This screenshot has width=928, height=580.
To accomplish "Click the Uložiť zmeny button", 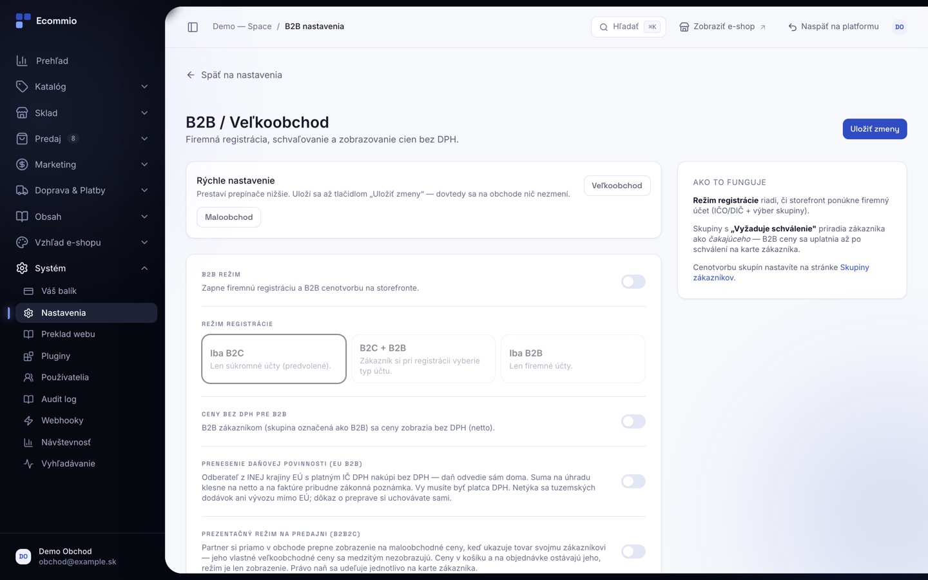I will pos(875,129).
